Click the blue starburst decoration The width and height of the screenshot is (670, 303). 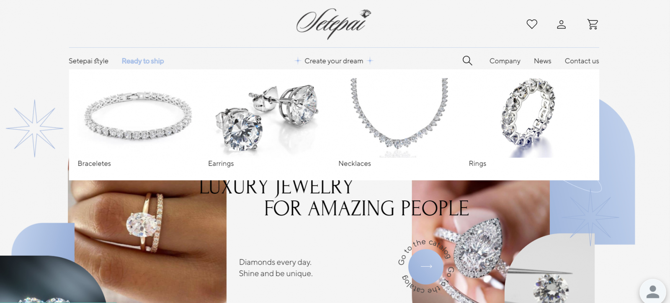(34, 128)
